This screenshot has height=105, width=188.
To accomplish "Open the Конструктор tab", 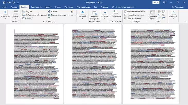I will pyautogui.click(x=36, y=7).
